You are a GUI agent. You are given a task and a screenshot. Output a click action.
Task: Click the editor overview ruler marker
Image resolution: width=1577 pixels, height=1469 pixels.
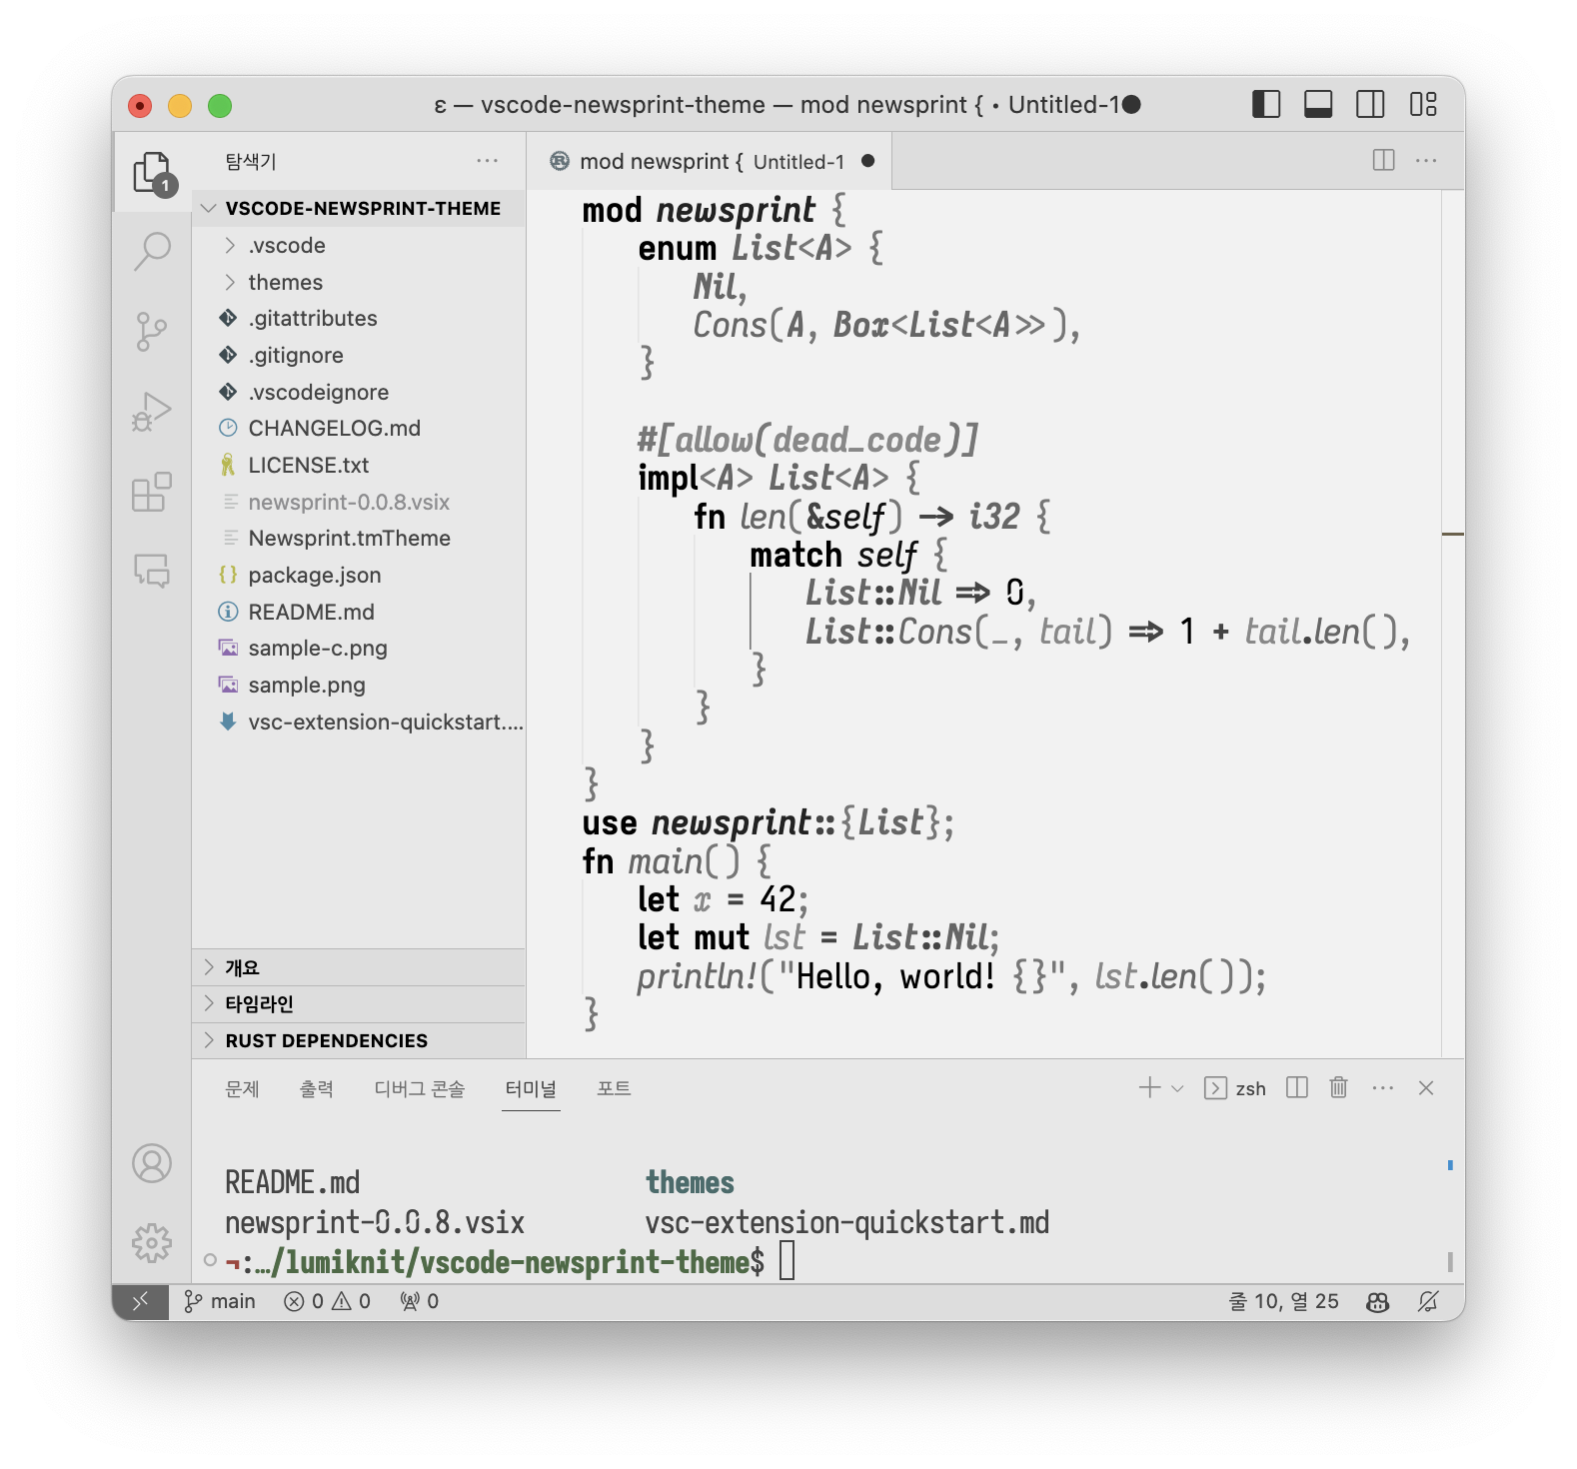point(1453,534)
